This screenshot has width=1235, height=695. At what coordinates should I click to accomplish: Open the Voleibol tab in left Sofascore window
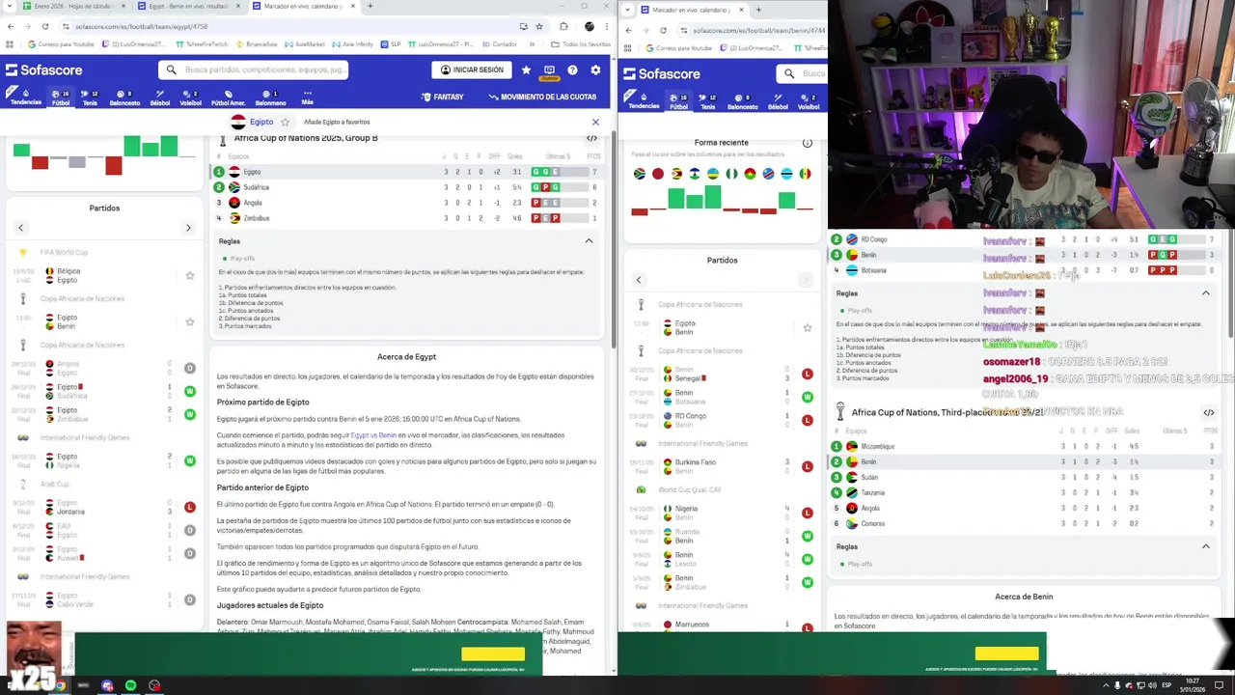(190, 97)
